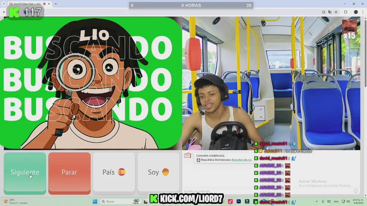This screenshot has width=367, height=206.
Task: Open the Soy gender selector
Action: click(159, 172)
